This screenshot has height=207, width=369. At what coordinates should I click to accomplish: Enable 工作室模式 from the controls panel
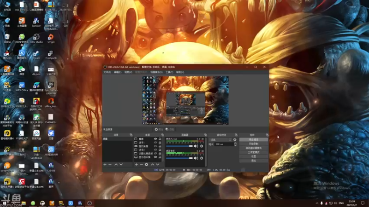253,152
